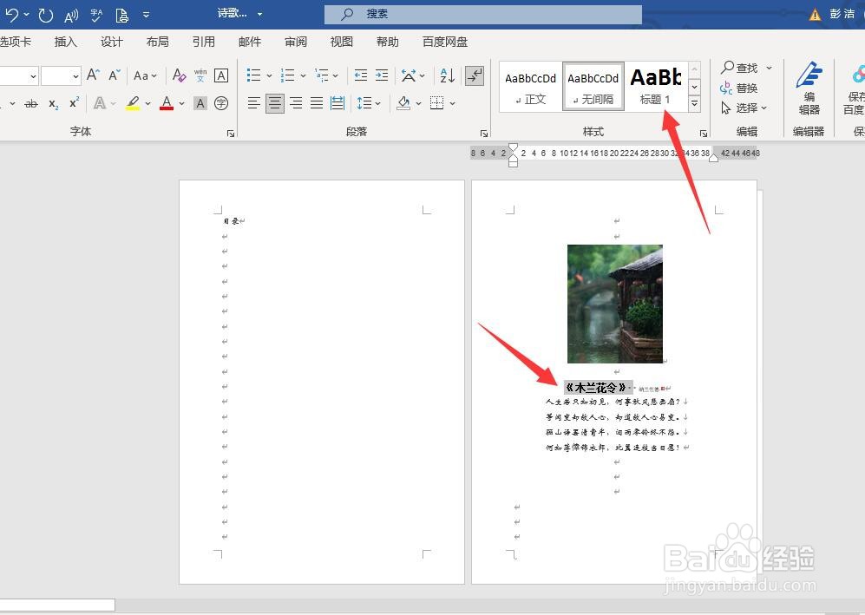The width and height of the screenshot is (865, 615).
Task: Open the Font dialog launcher
Action: 231,133
